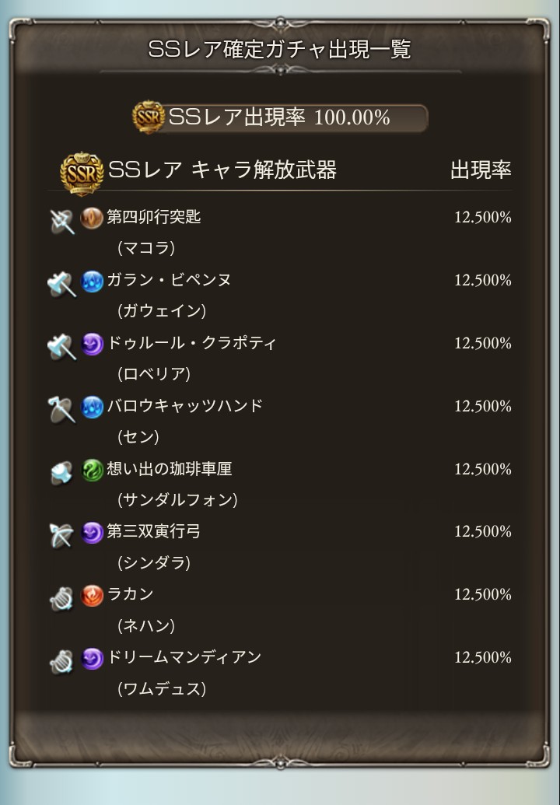The height and width of the screenshot is (805, 560).
Task: Click the harp weapon icon for ドリームマンディアン
Action: point(61,661)
